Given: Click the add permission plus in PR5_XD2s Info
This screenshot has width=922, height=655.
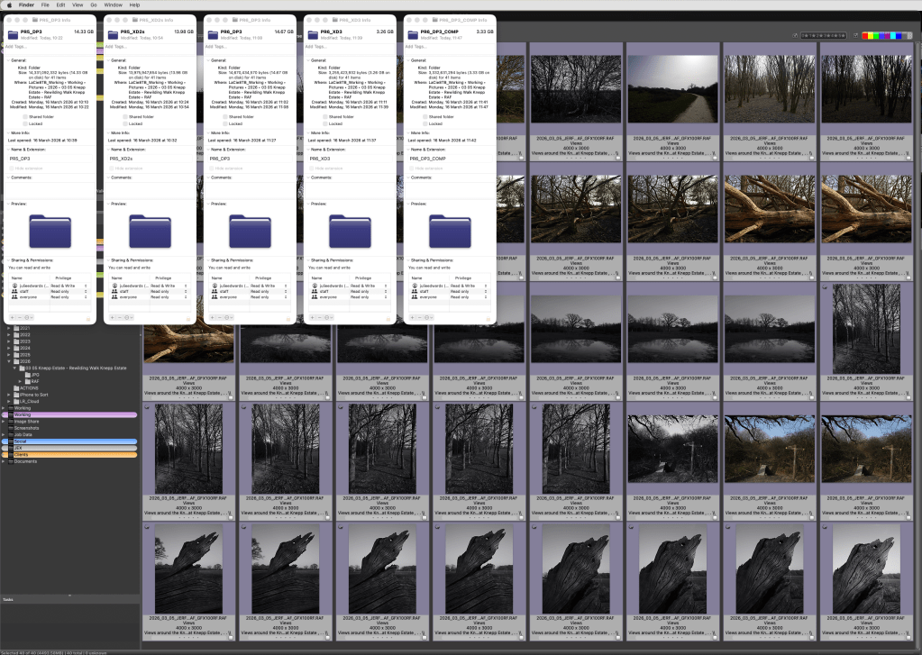Looking at the screenshot, I should 112,317.
